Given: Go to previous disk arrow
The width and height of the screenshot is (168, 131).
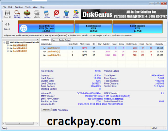Looking at the screenshot, I should point(6,24).
